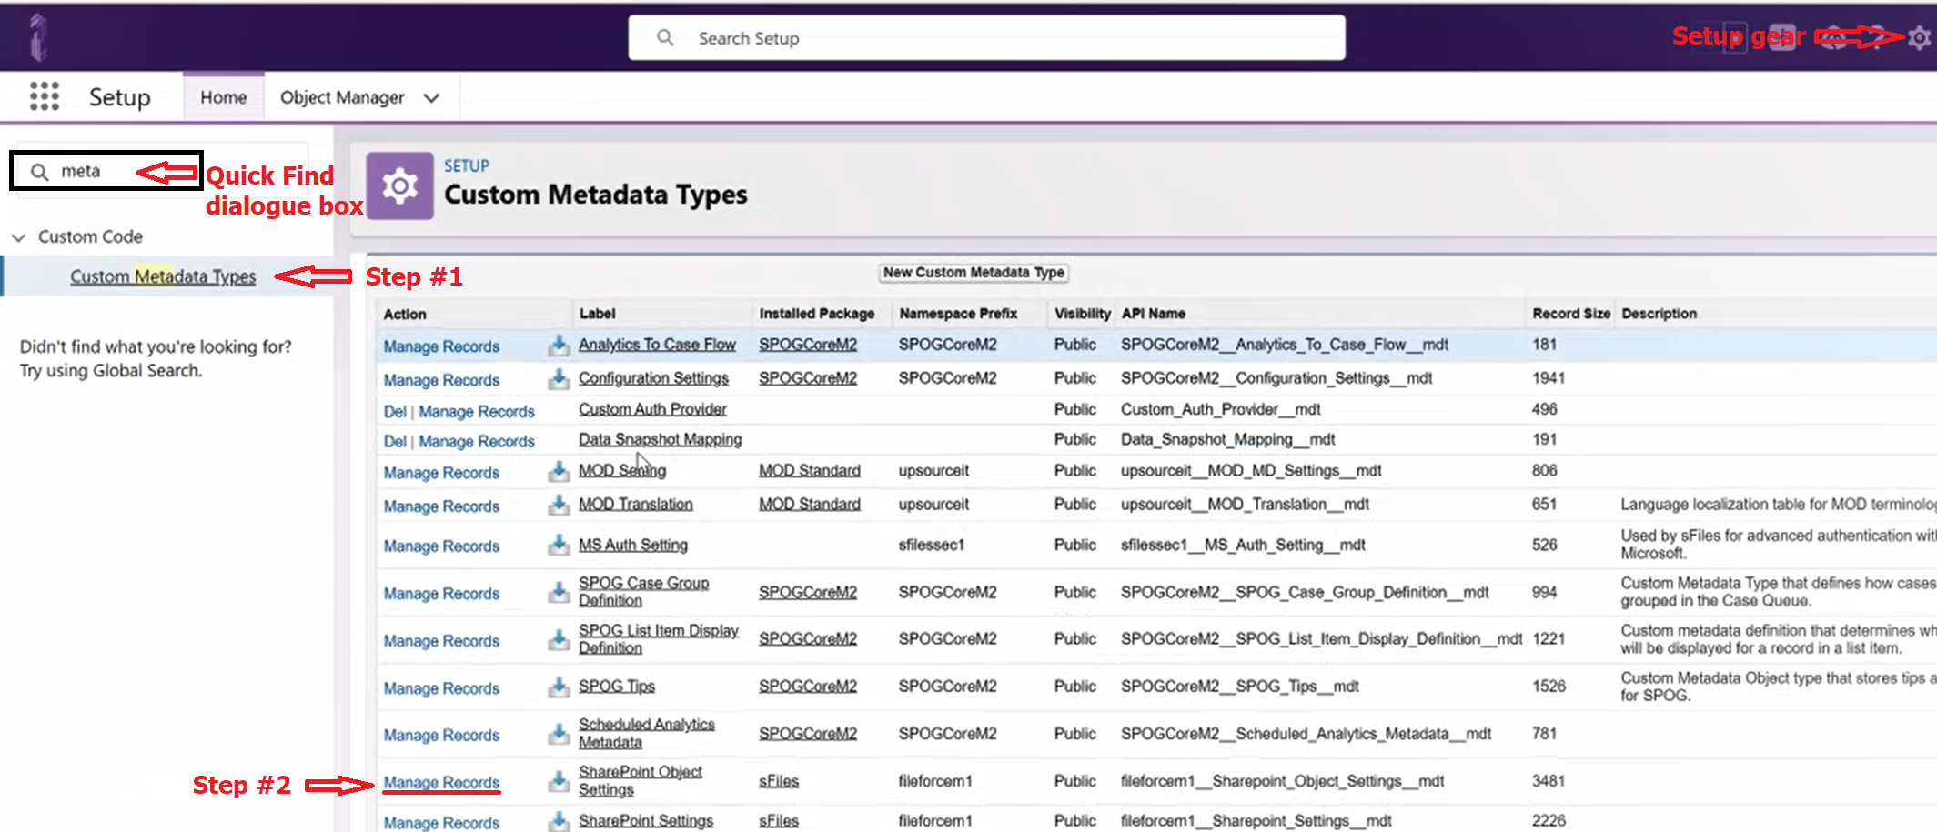Delete the Custom Auth Provider metadata type

(x=395, y=412)
